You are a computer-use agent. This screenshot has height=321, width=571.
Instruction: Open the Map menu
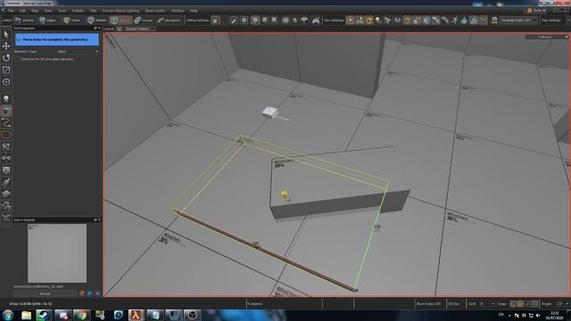pyautogui.click(x=34, y=11)
